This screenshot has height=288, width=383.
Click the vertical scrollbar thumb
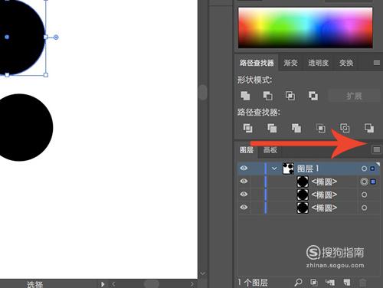(203, 93)
